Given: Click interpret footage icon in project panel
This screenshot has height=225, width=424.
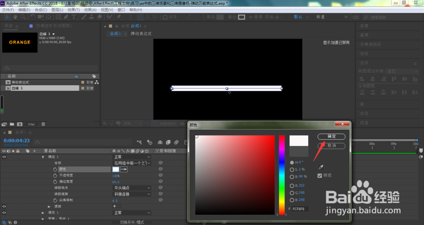Looking at the screenshot, I should pyautogui.click(x=4, y=124).
